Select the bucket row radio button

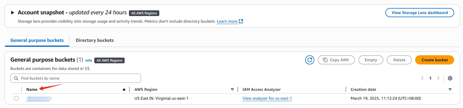pyautogui.click(x=16, y=98)
